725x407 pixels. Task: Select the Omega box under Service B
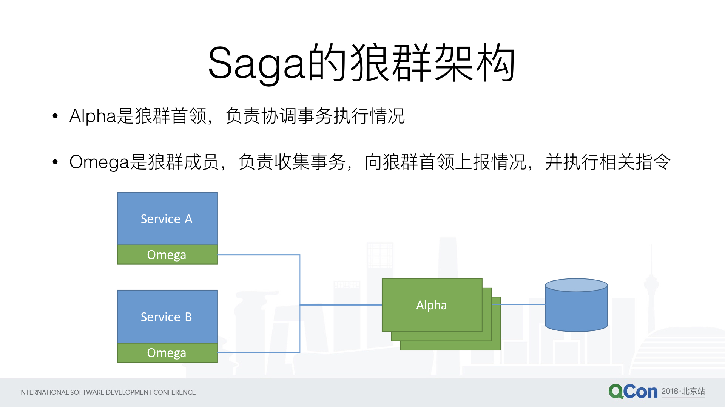tap(167, 353)
